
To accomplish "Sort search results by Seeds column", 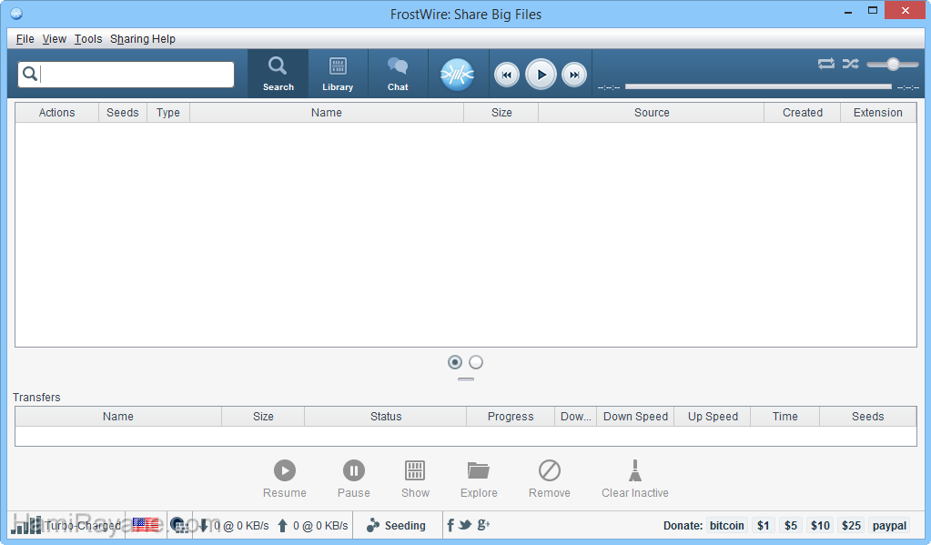I will pyautogui.click(x=122, y=113).
